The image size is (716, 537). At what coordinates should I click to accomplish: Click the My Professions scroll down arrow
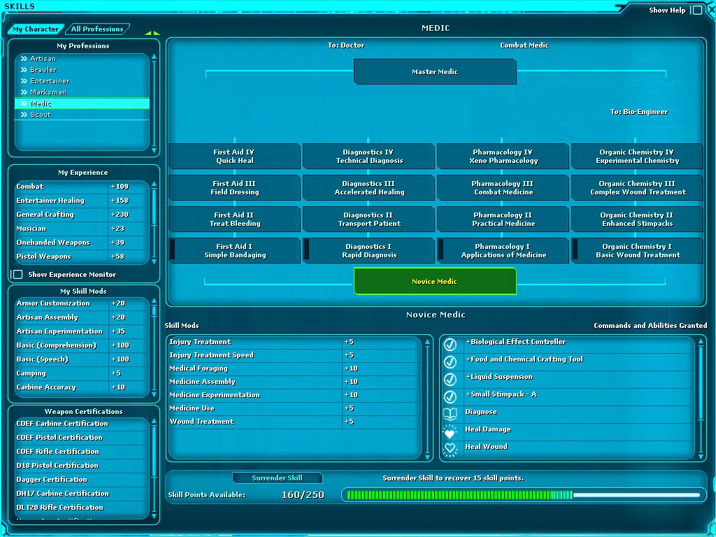click(x=154, y=150)
